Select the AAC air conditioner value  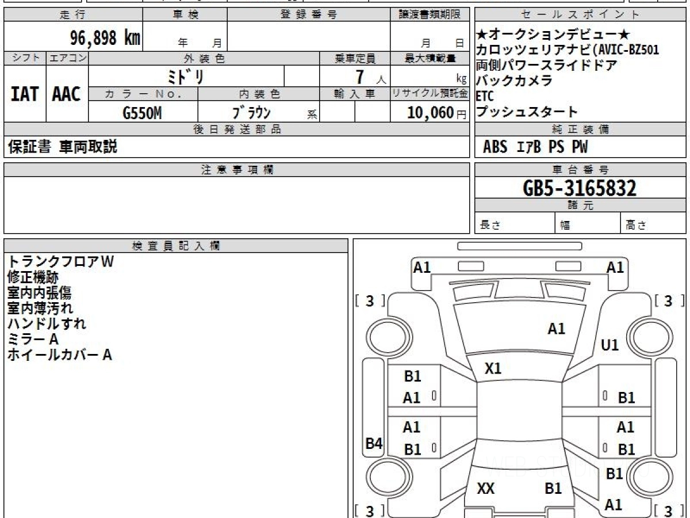click(x=67, y=94)
